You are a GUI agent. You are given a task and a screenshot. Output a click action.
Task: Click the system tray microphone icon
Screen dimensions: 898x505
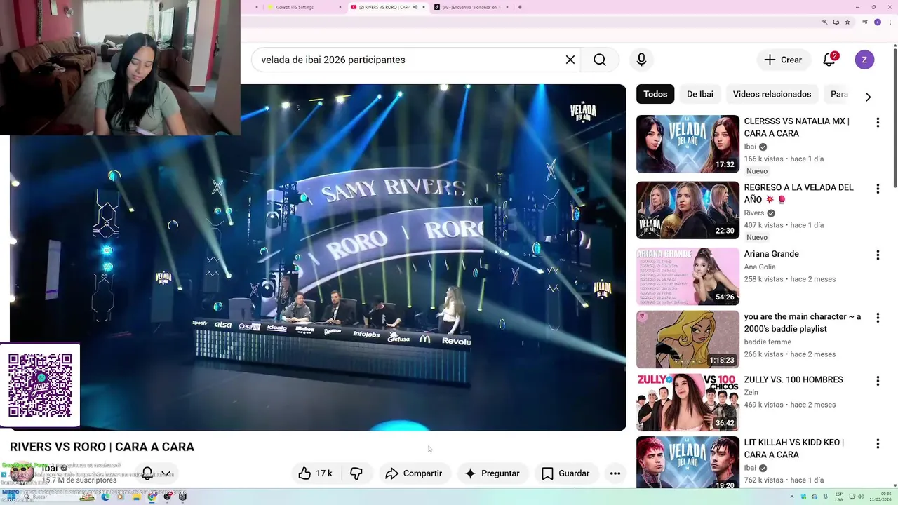825,497
